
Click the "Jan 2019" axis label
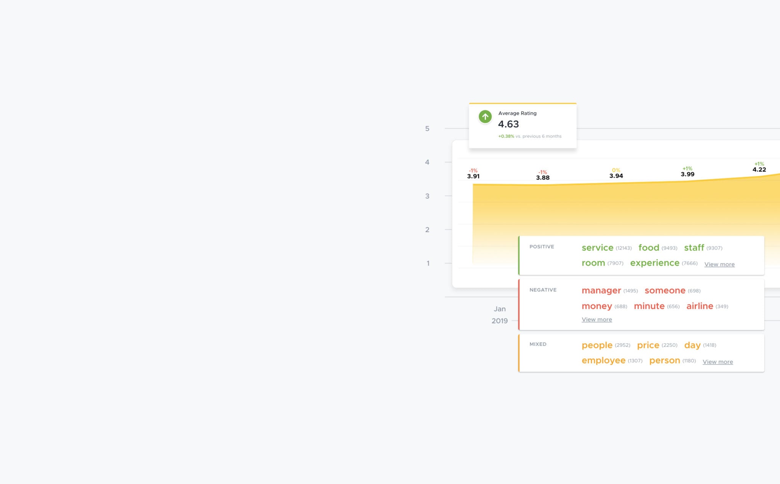[500, 315]
